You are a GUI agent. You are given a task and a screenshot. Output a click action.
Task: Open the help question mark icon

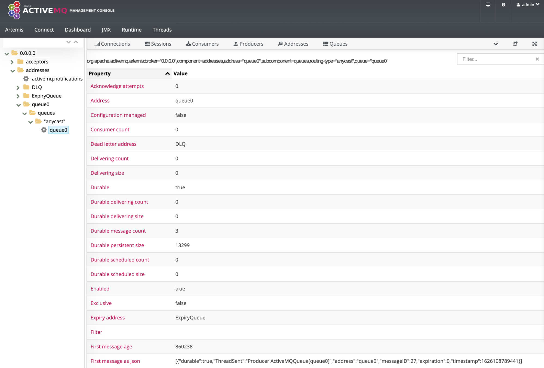pos(503,5)
